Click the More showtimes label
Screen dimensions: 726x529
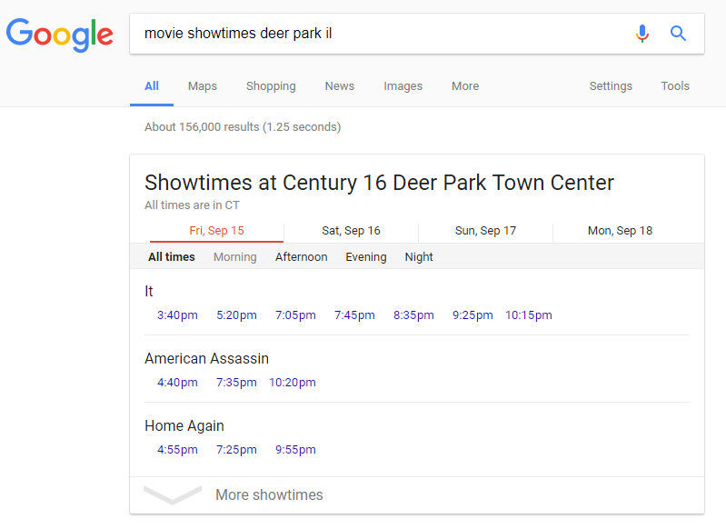269,494
